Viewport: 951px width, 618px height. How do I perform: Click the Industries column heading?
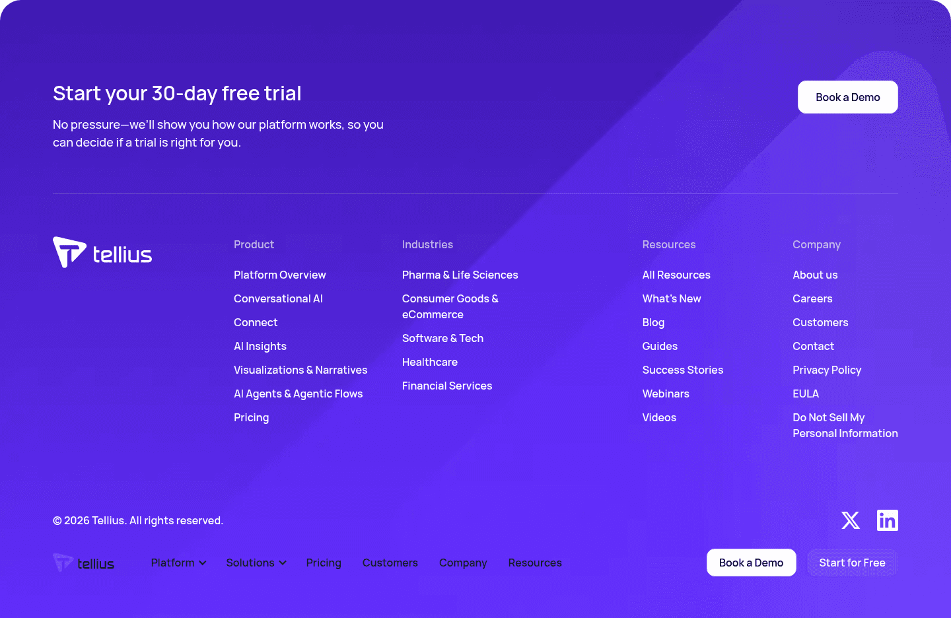pos(427,244)
